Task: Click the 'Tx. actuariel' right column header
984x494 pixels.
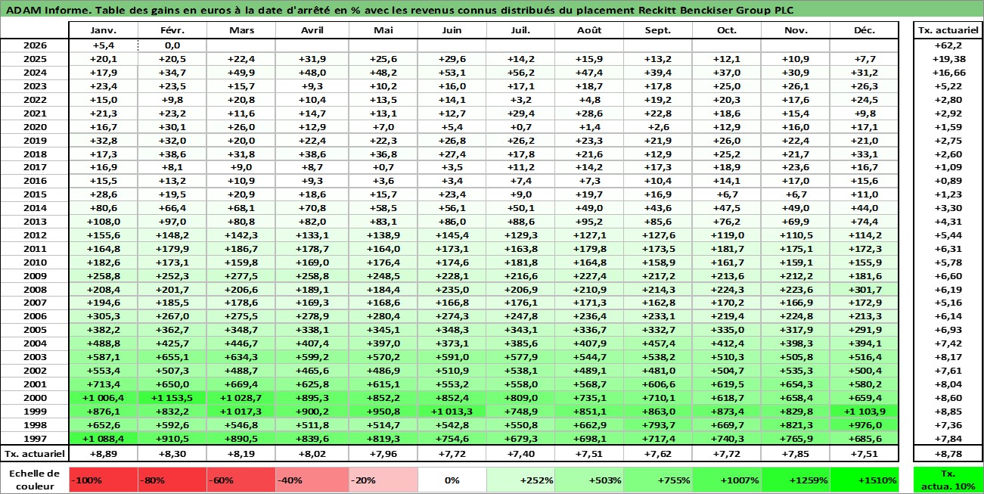Action: 948,30
